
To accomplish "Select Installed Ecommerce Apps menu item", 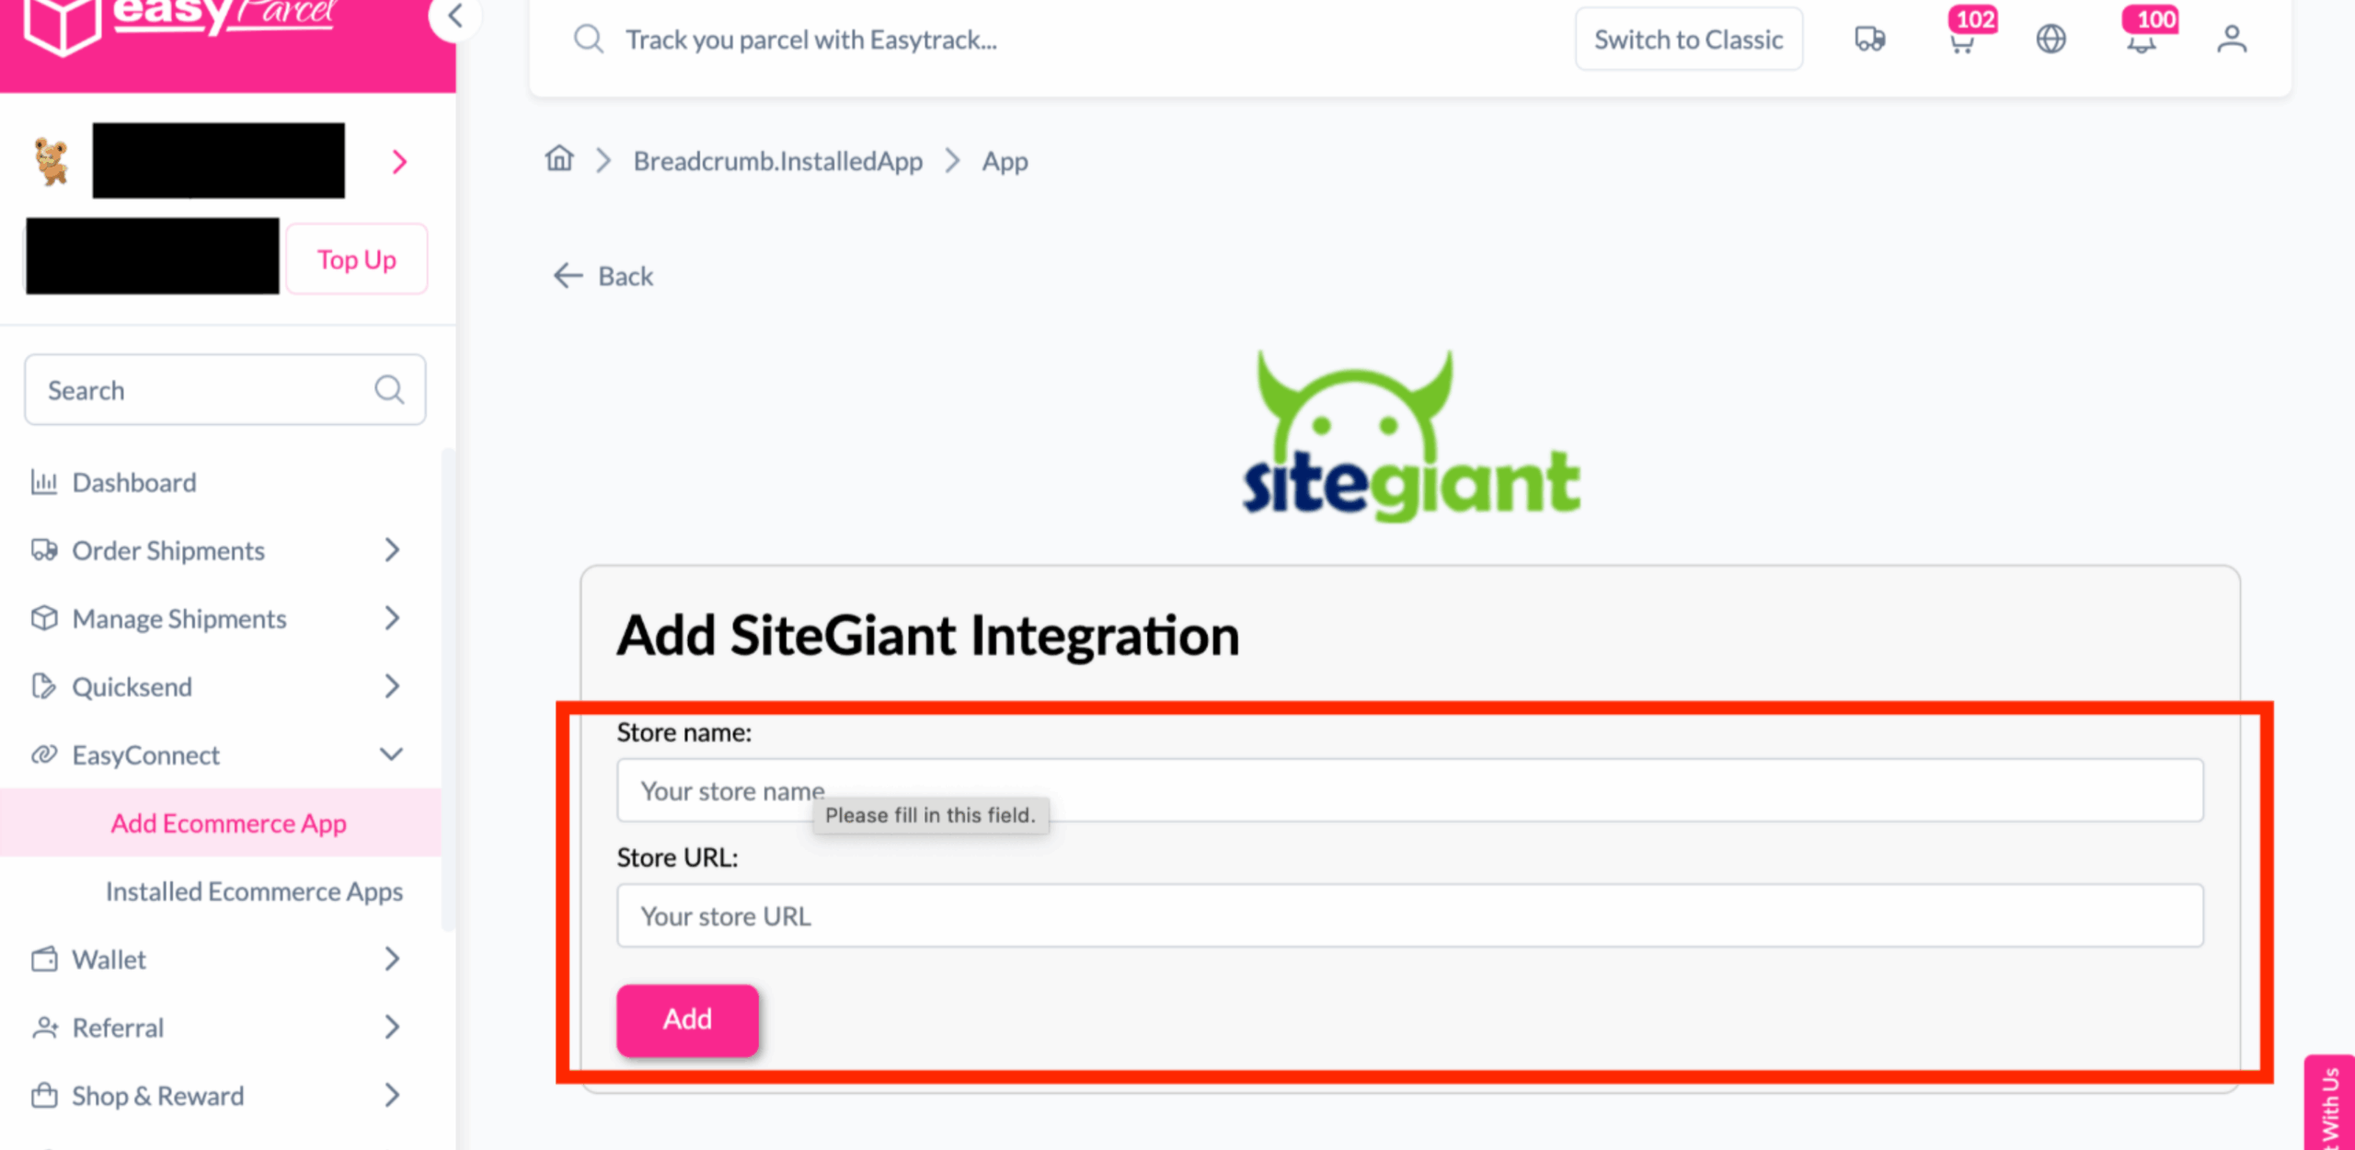I will [254, 891].
